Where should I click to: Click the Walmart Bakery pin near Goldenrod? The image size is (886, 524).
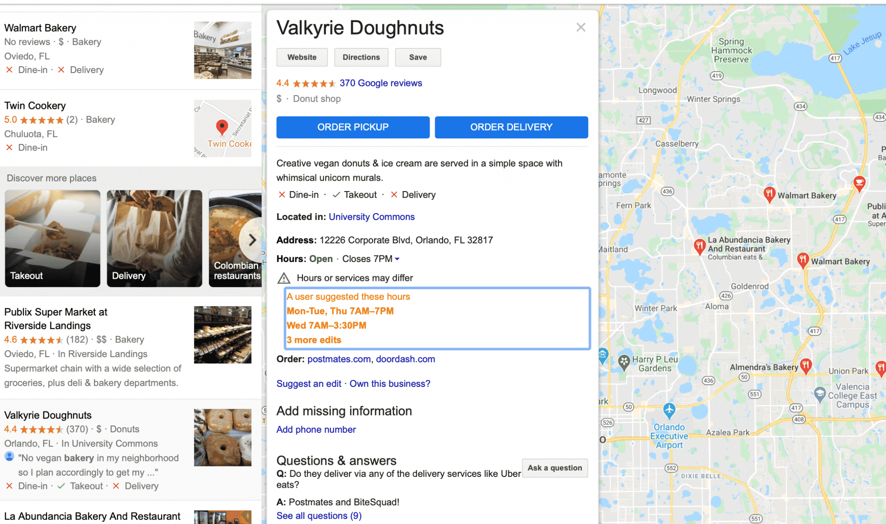click(x=803, y=260)
